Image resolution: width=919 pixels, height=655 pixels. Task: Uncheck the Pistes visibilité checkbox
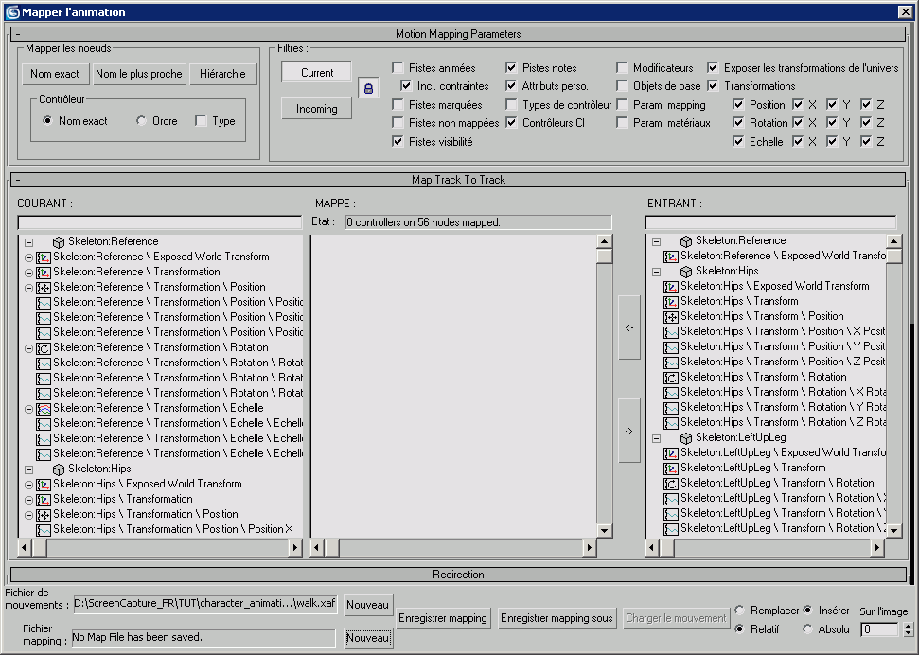398,141
